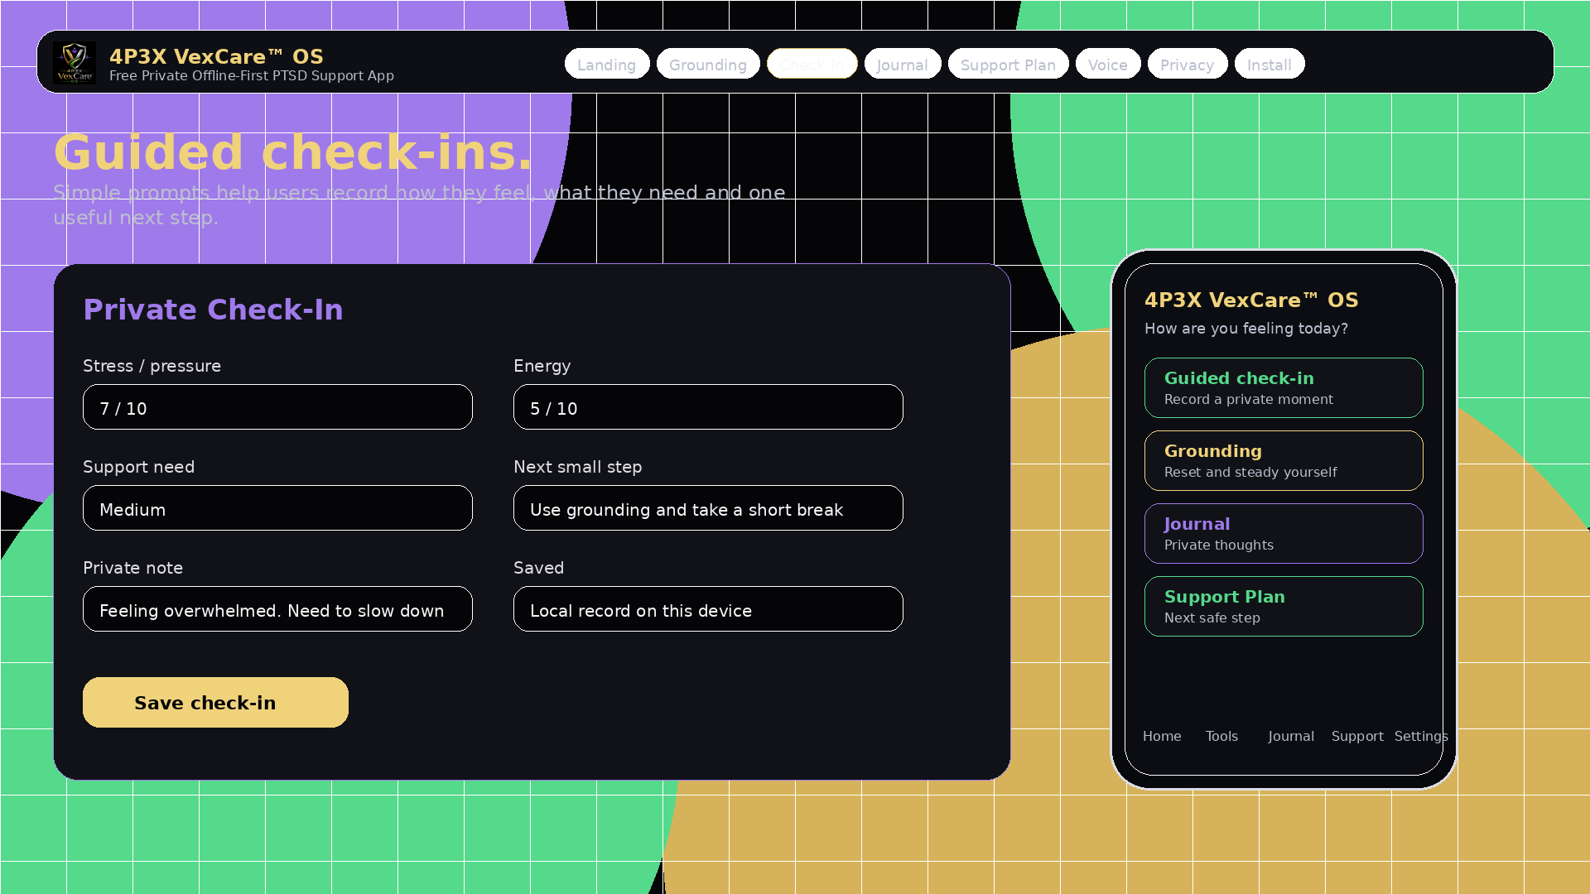This screenshot has width=1590, height=894.
Task: Tap Home in the phone's bottom navigation
Action: (1162, 736)
